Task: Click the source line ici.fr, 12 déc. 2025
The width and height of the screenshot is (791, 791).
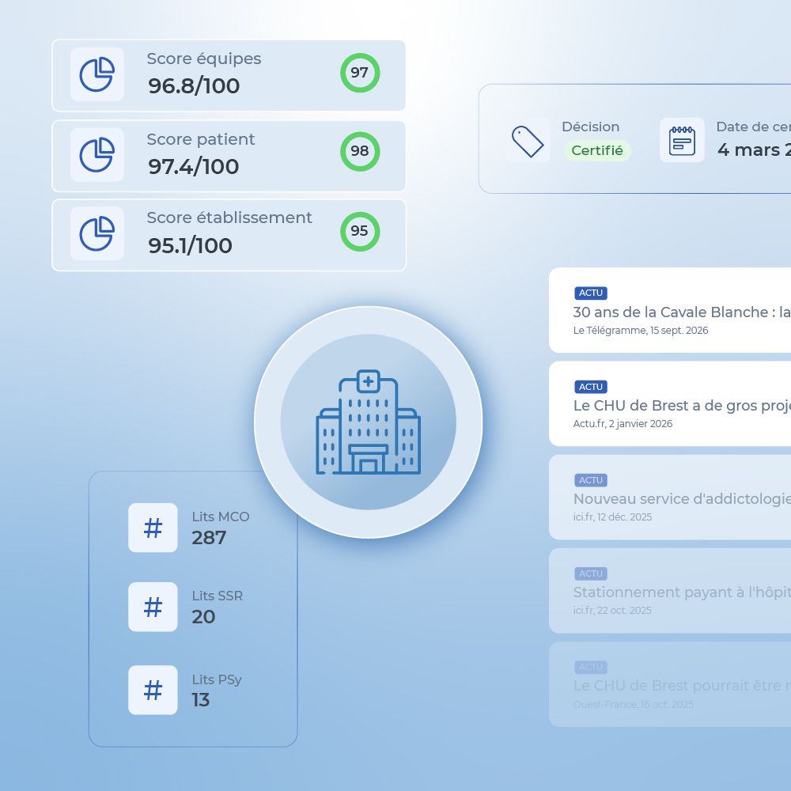Action: [x=612, y=517]
